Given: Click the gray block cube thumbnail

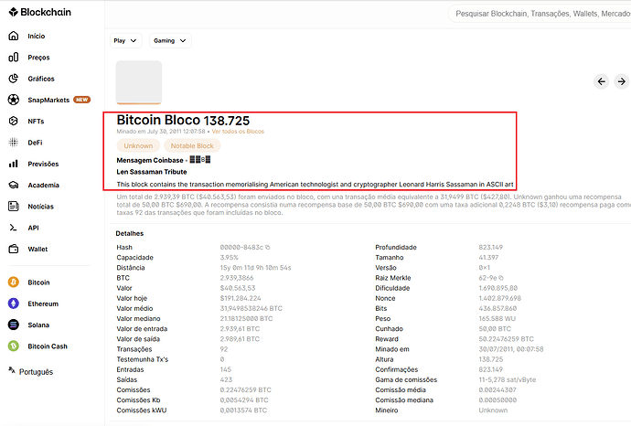Looking at the screenshot, I should click(139, 82).
